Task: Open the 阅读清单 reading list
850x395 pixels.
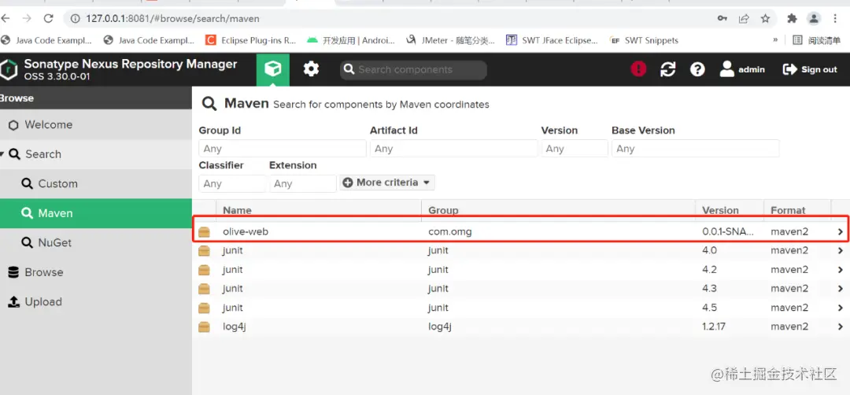Action: 816,40
